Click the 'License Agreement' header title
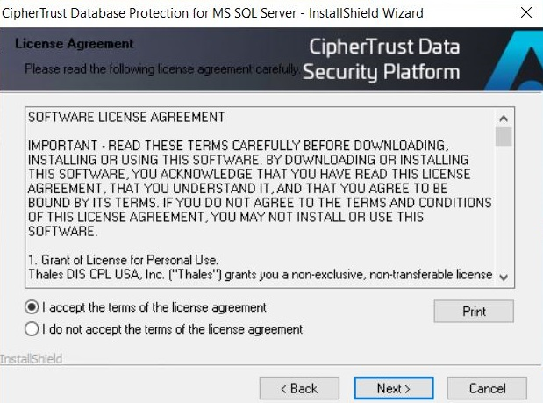 point(74,44)
